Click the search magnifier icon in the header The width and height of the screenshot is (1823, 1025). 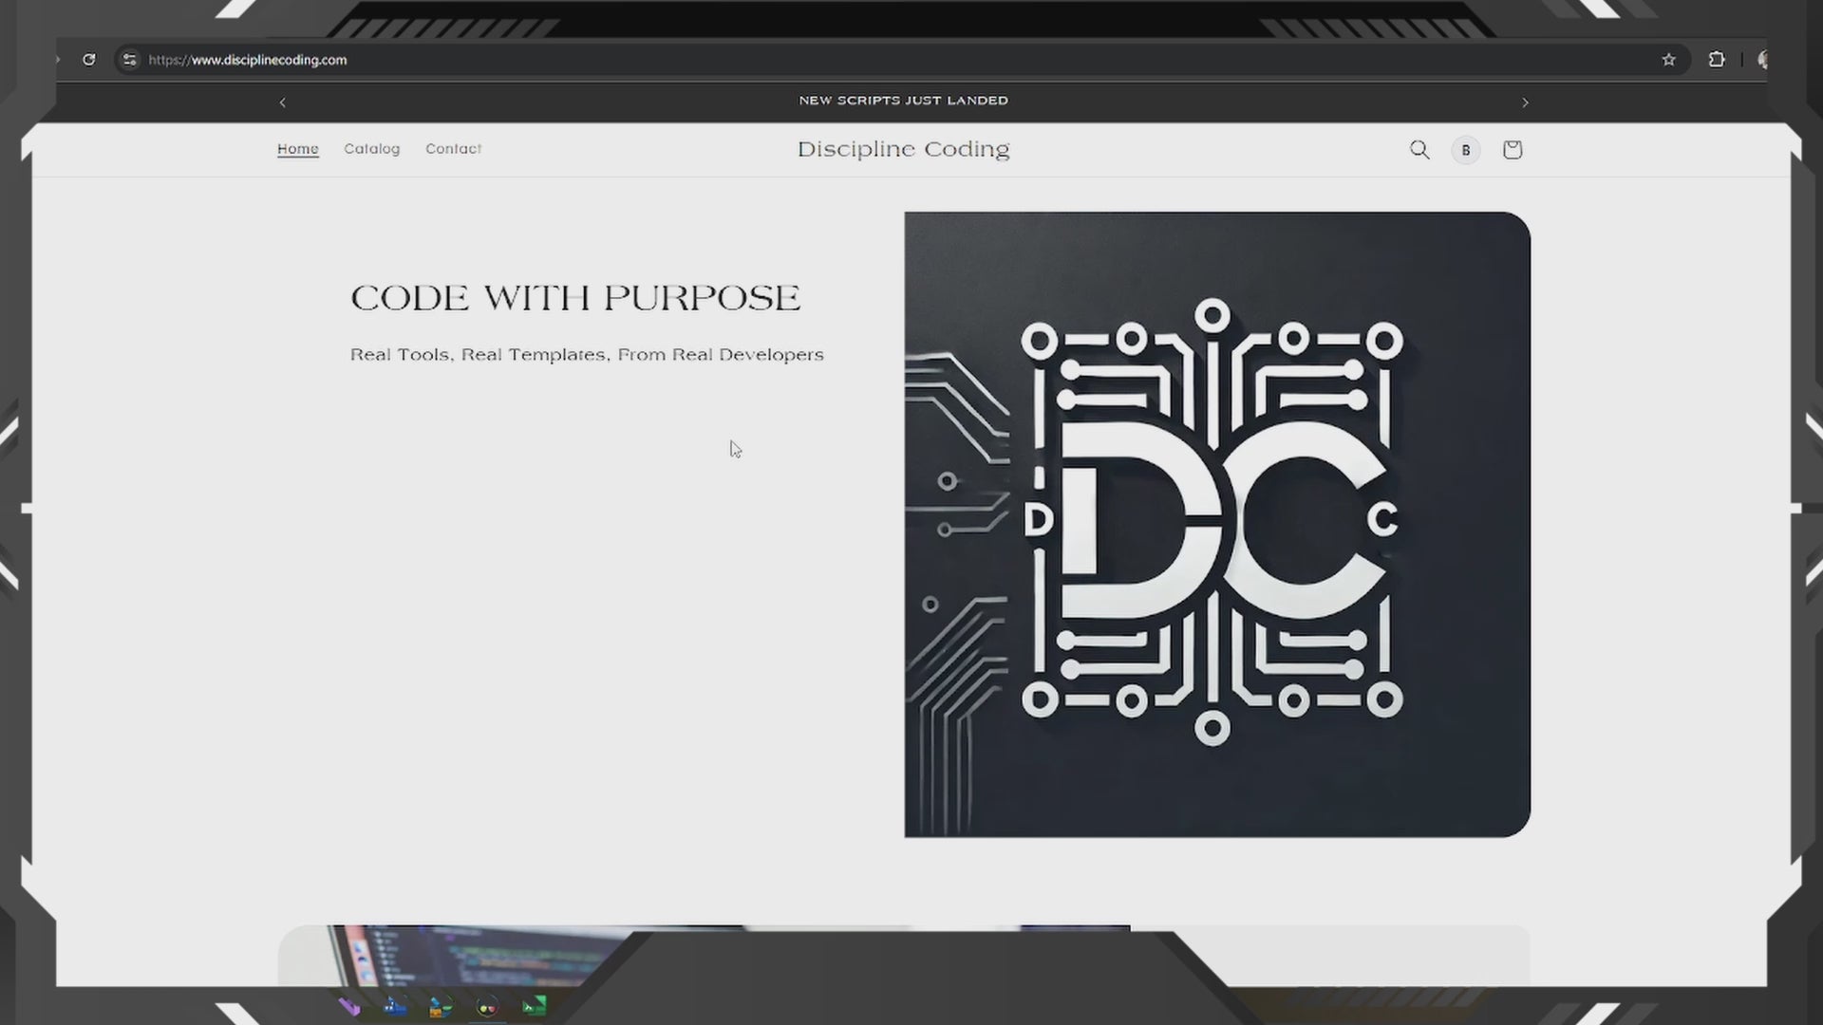pos(1419,150)
